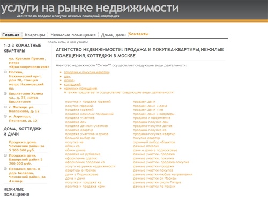Click продажа нежилых помещений text
The image size is (268, 201).
[90, 114]
